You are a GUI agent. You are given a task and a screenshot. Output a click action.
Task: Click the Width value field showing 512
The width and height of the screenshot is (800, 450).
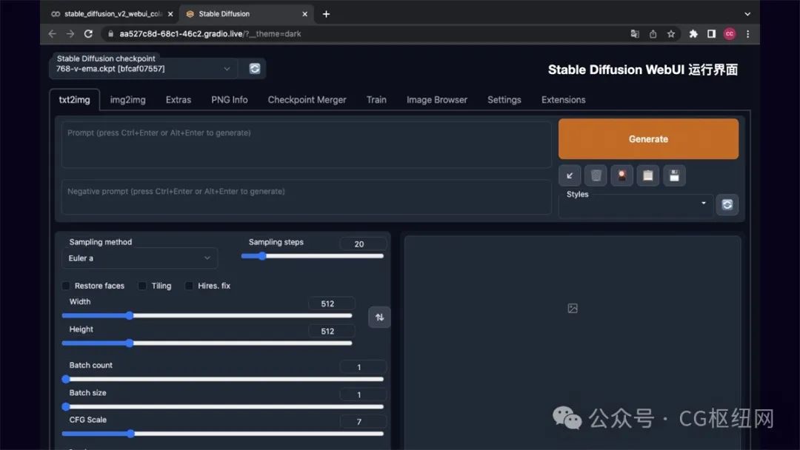pos(331,303)
